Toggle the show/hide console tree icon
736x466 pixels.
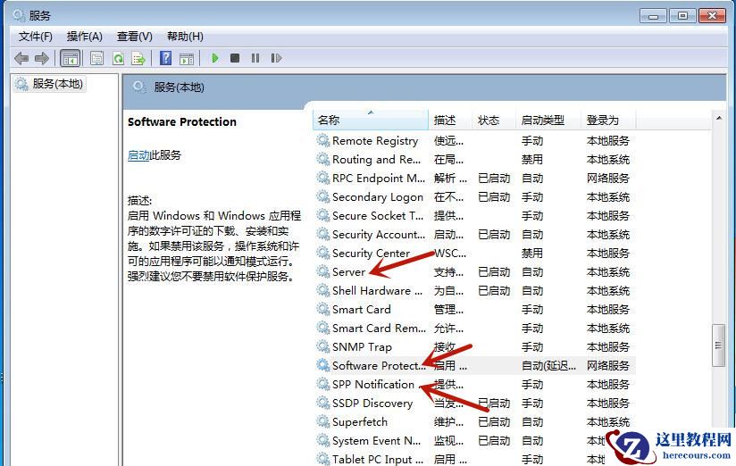click(71, 58)
